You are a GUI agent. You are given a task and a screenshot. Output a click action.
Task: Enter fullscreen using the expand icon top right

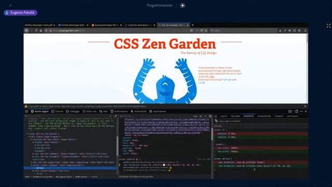pyautogui.click(x=328, y=26)
